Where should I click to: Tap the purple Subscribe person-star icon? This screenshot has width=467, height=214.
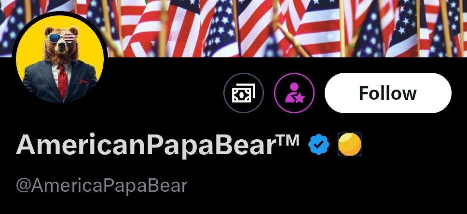point(294,93)
